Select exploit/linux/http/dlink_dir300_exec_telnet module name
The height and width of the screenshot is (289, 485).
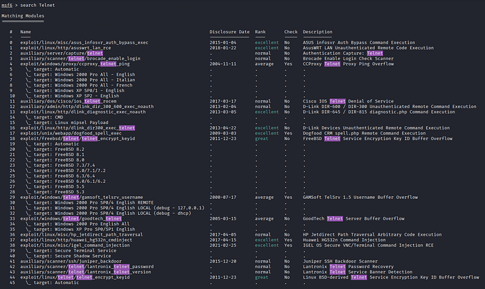click(x=78, y=128)
